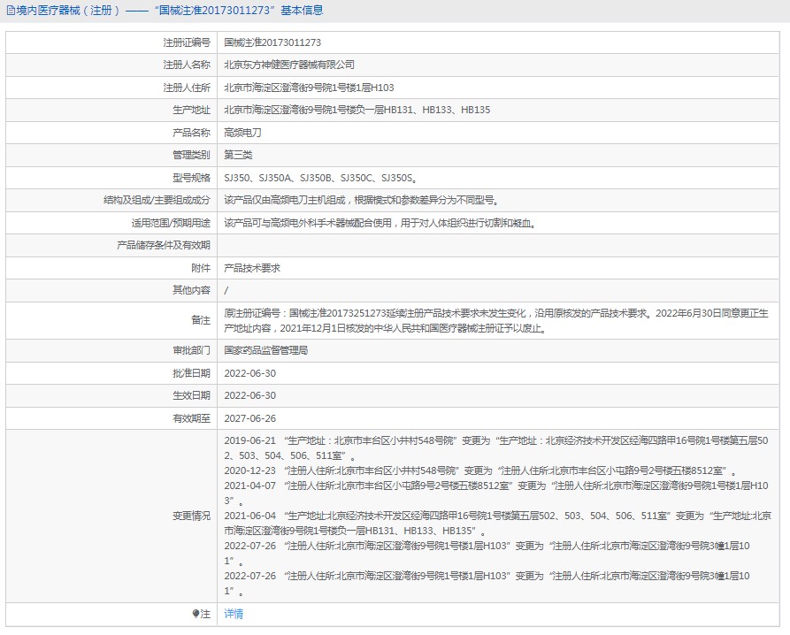Click change record dated 2021-06-04
790x635 pixels.
pyautogui.click(x=498, y=523)
